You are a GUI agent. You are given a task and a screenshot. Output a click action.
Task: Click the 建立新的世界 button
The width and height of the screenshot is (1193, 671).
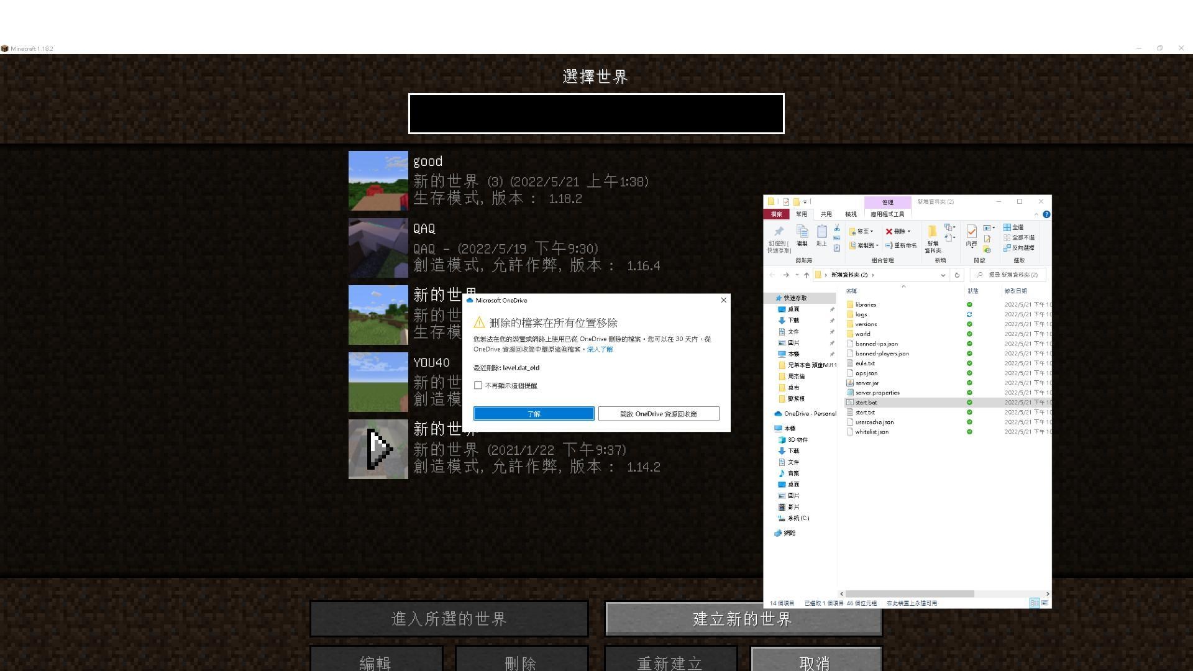click(x=742, y=619)
